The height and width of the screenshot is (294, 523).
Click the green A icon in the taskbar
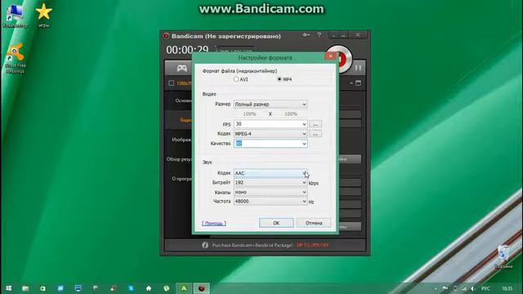pos(184,288)
